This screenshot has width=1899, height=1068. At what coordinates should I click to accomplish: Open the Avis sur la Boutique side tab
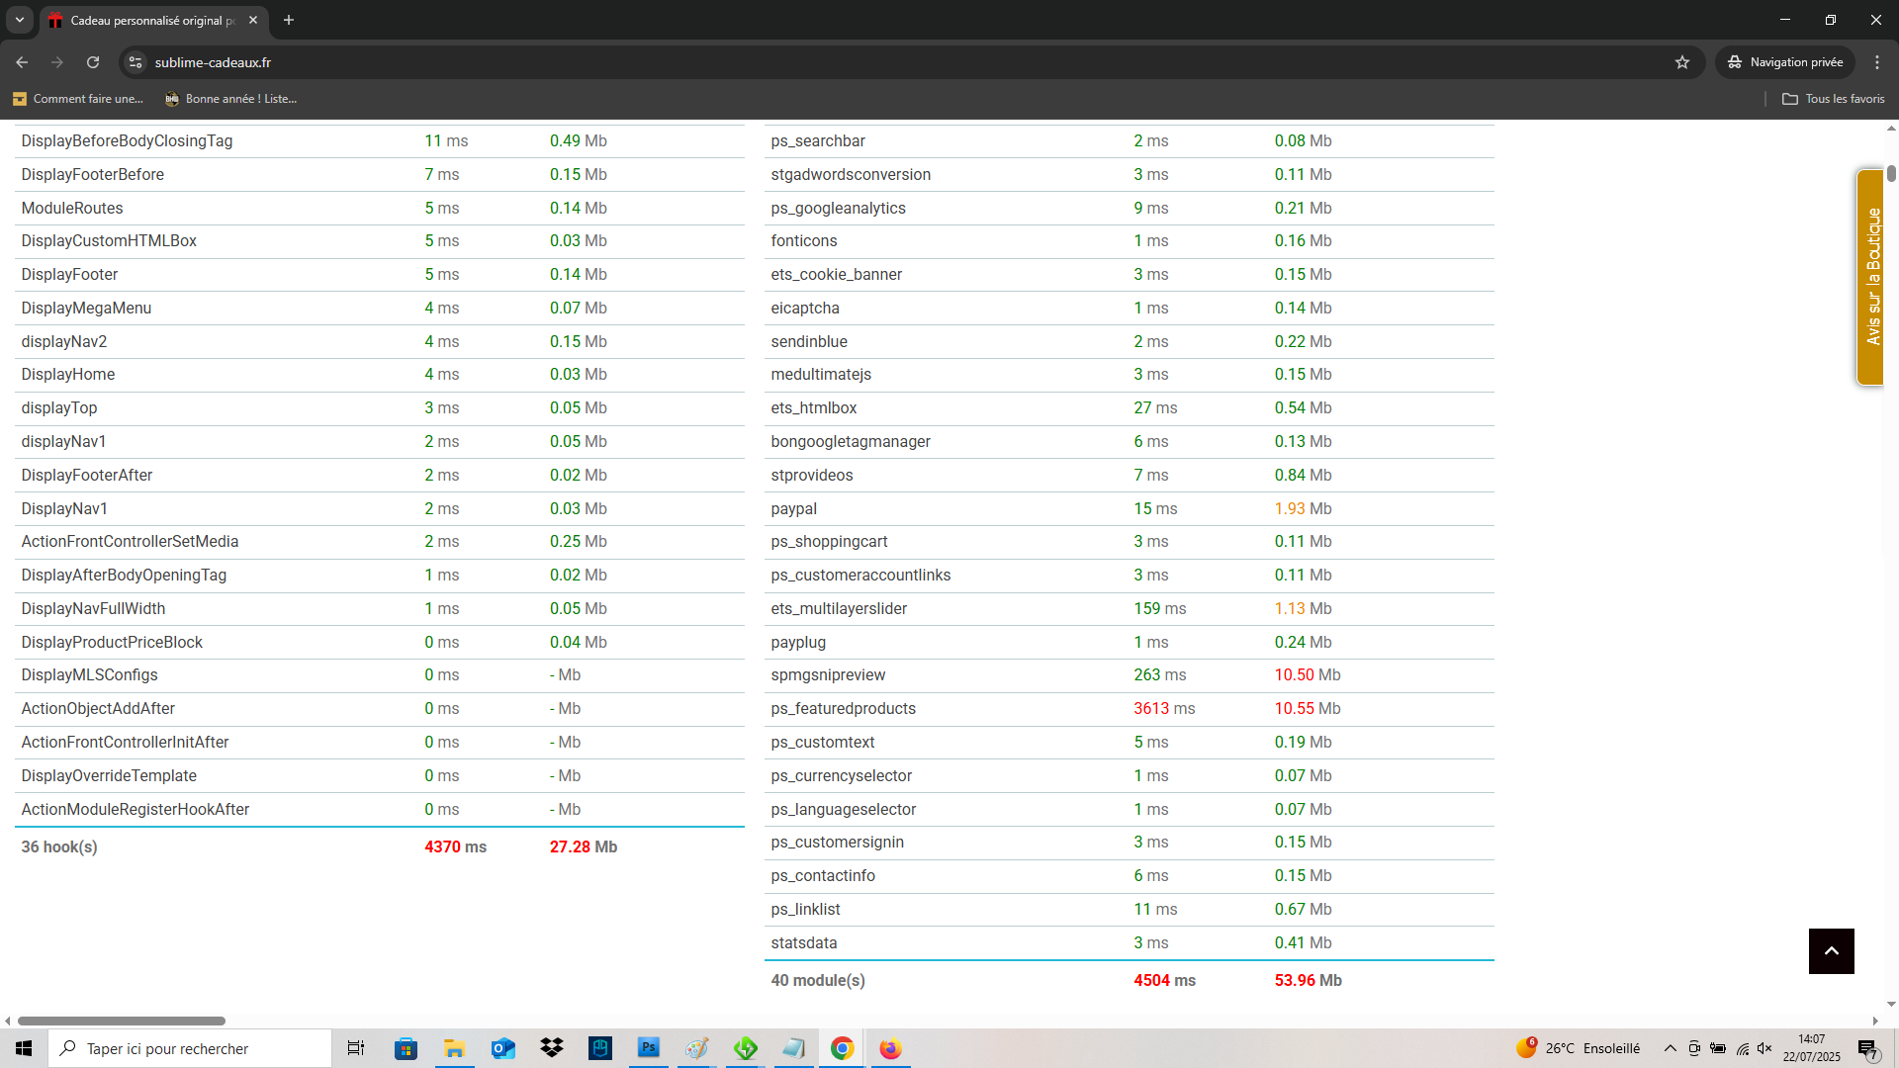pyautogui.click(x=1870, y=277)
